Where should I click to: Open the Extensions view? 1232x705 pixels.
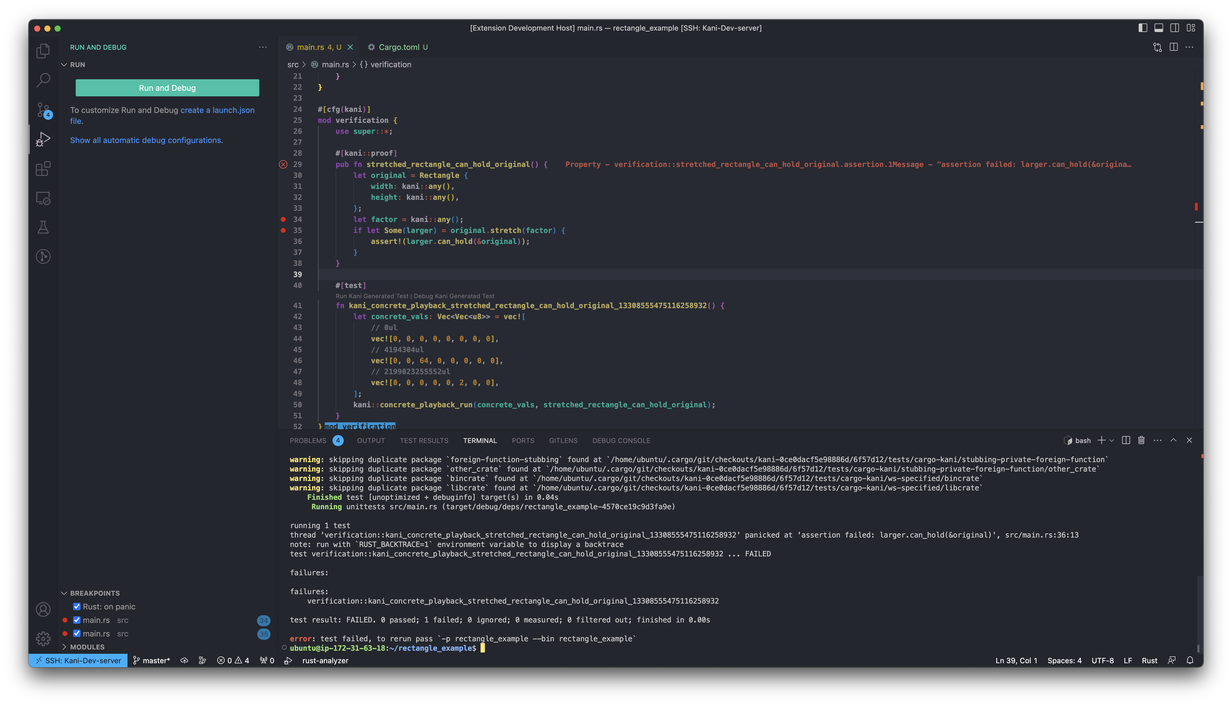click(x=43, y=168)
